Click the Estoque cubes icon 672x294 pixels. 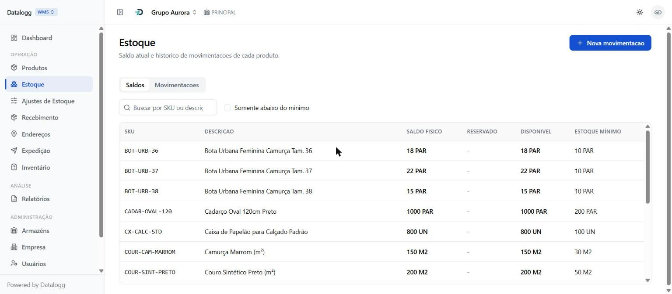(x=14, y=85)
